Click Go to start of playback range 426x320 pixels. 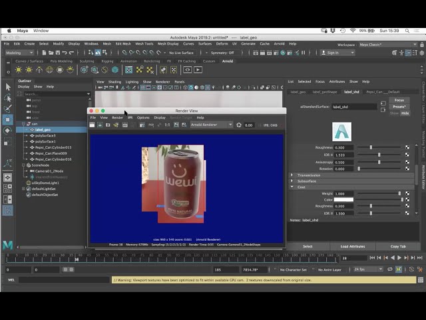point(372,258)
